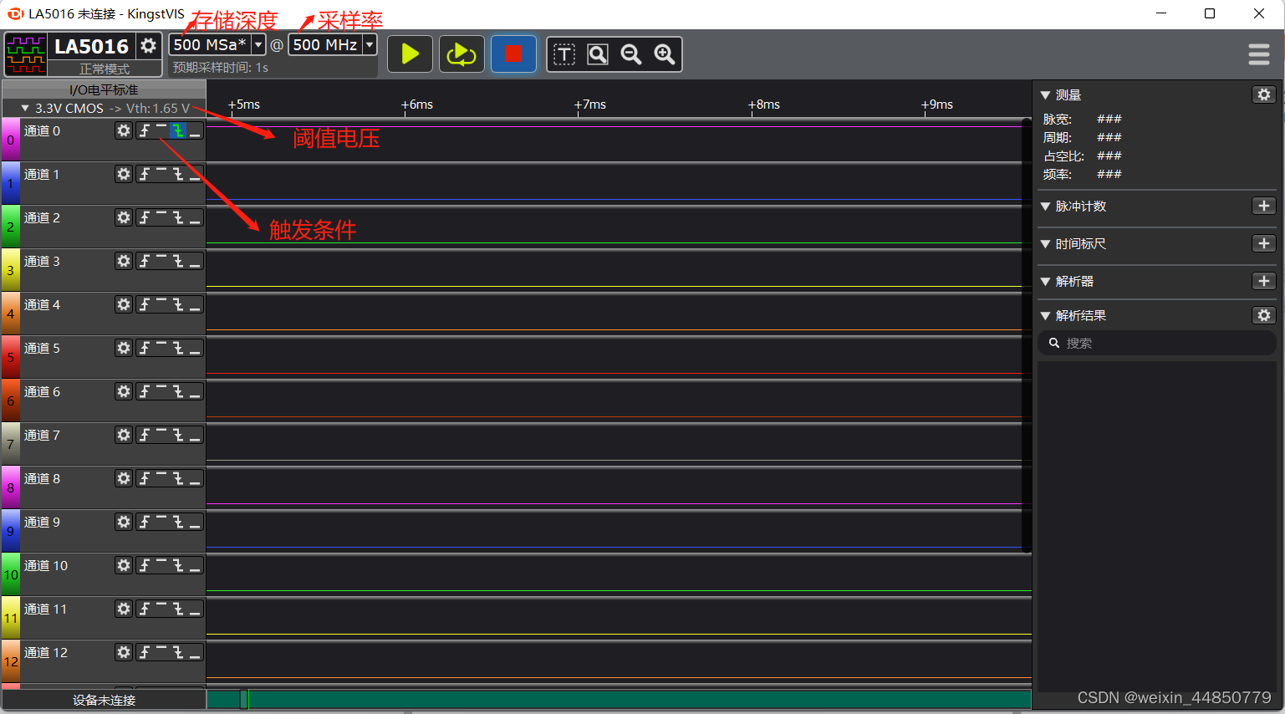The height and width of the screenshot is (714, 1285).
Task: Click the 频率 frequency measurement row
Action: click(1083, 174)
